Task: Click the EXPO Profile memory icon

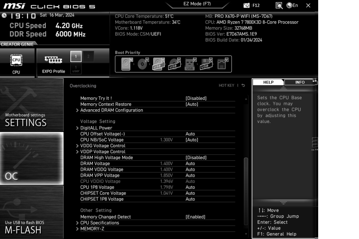Action: click(x=53, y=60)
